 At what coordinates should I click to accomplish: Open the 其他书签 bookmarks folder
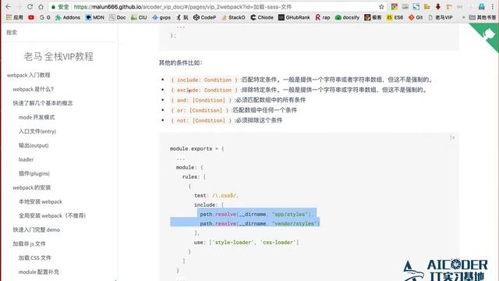coord(483,17)
